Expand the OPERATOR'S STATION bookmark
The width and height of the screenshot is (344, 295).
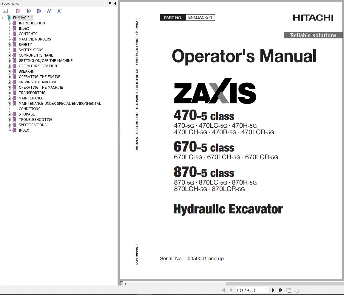pos(10,66)
